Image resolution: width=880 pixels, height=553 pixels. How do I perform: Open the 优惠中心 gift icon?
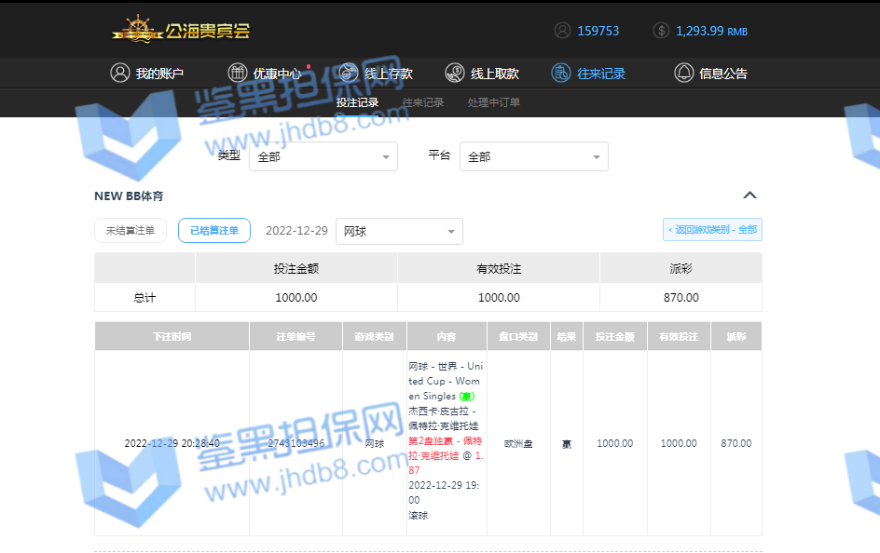[x=238, y=73]
